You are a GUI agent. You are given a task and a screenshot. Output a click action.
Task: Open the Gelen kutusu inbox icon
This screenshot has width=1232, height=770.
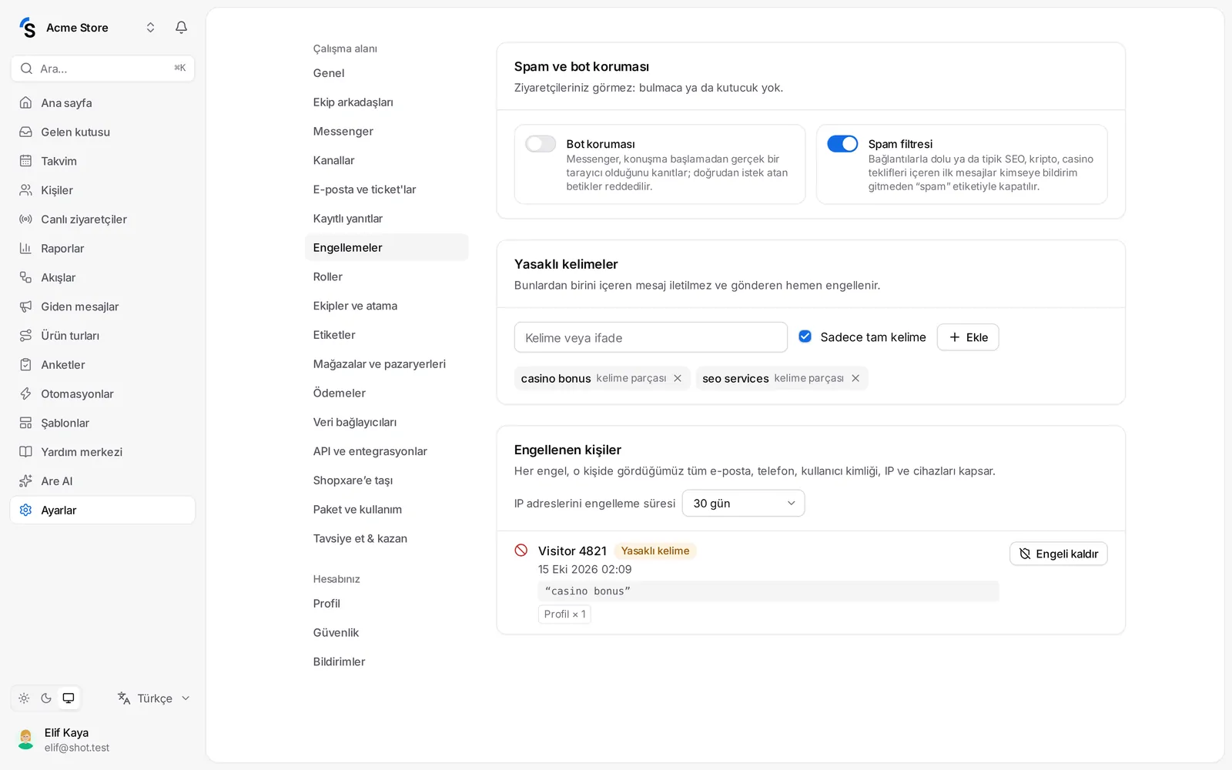[x=25, y=132]
